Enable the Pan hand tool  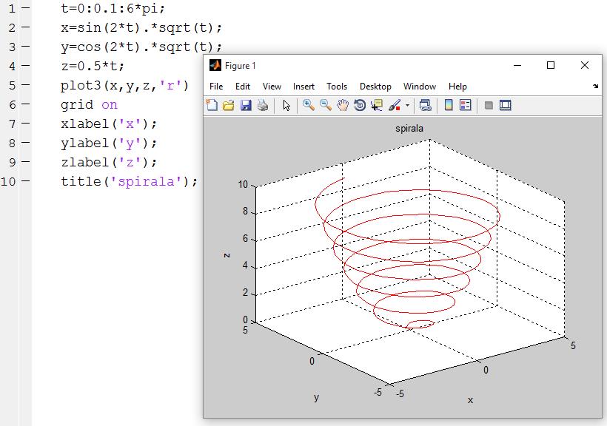(x=343, y=105)
